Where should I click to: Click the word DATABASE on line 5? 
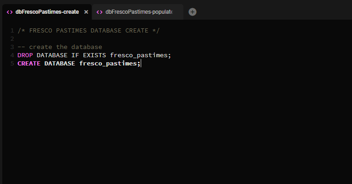point(60,64)
